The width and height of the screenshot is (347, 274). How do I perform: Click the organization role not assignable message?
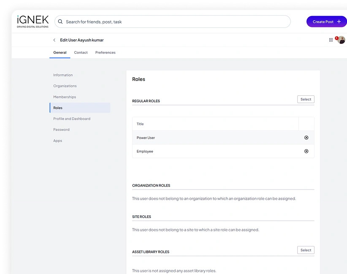pos(214,198)
